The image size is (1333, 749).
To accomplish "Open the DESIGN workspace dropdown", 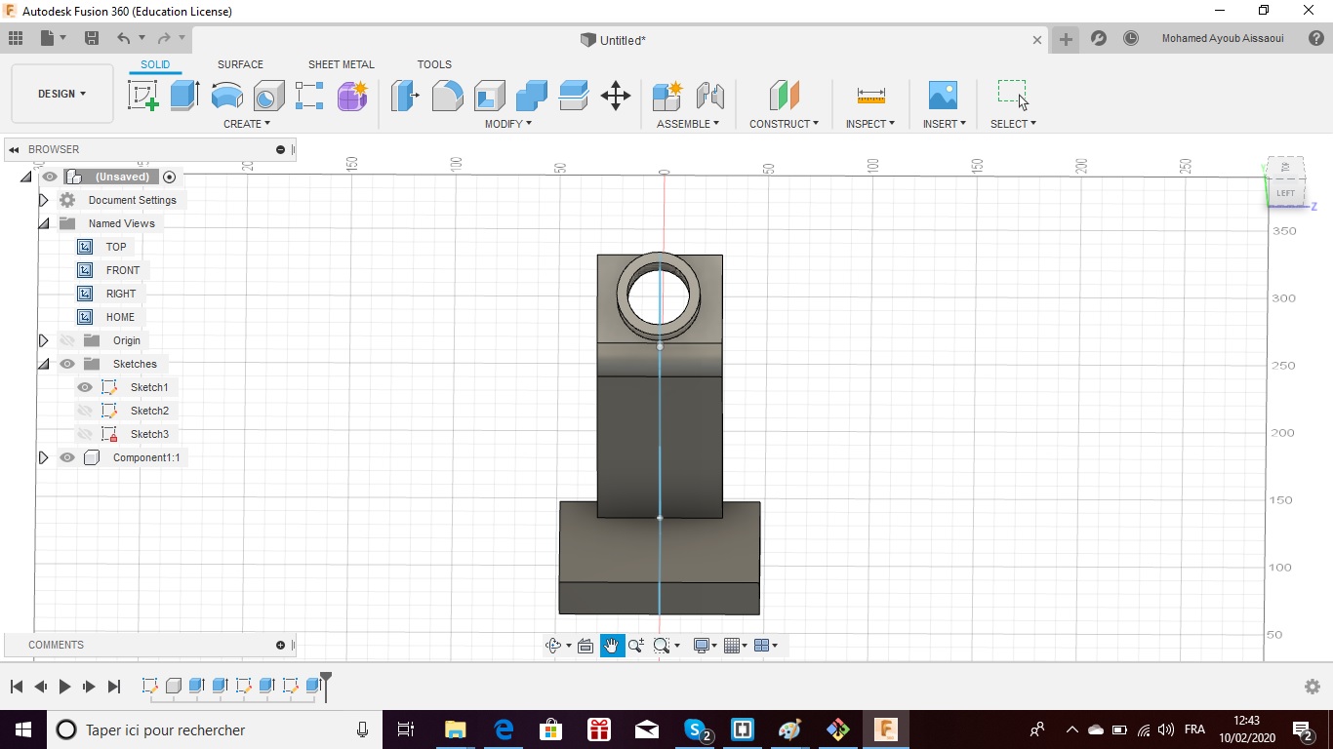I will tap(62, 94).
